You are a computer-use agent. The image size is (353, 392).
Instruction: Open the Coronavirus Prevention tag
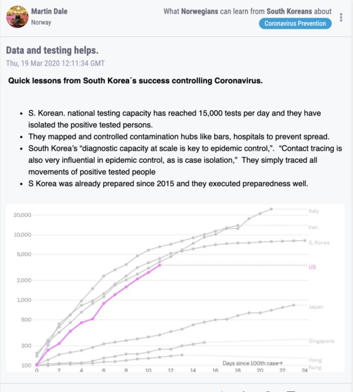296,23
